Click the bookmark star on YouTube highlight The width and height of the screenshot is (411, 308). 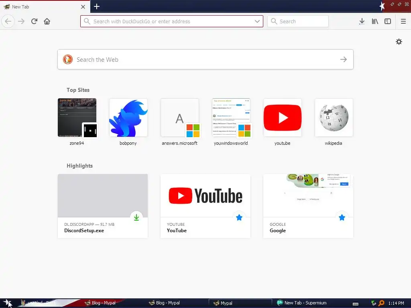[239, 217]
